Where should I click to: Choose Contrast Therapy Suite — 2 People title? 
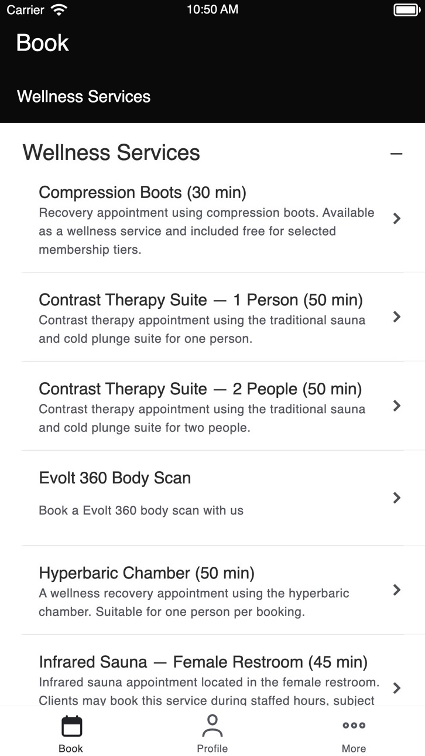click(x=200, y=389)
